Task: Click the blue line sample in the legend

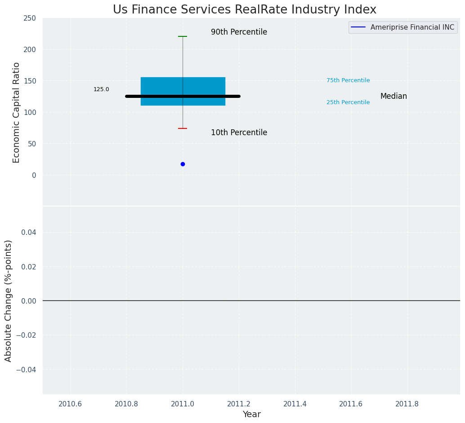Action: (358, 27)
